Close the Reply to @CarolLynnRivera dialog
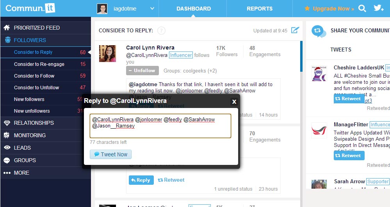 point(234,101)
